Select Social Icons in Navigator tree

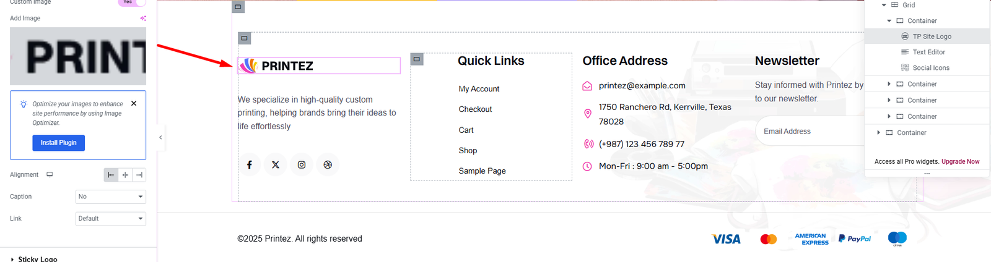930,68
